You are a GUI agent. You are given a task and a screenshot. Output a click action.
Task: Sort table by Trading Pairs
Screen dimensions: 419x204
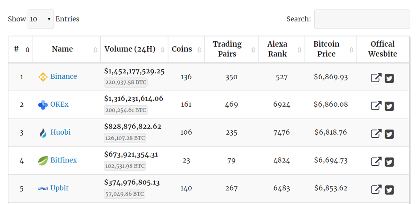click(x=253, y=50)
